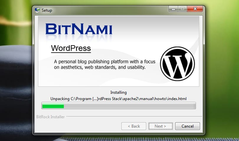Click the green installation progress bar
239x141 pixels.
tap(119, 106)
